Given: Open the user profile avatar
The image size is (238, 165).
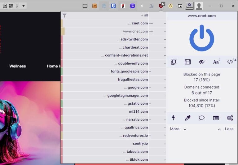Looking at the screenshot, I should [199, 6].
